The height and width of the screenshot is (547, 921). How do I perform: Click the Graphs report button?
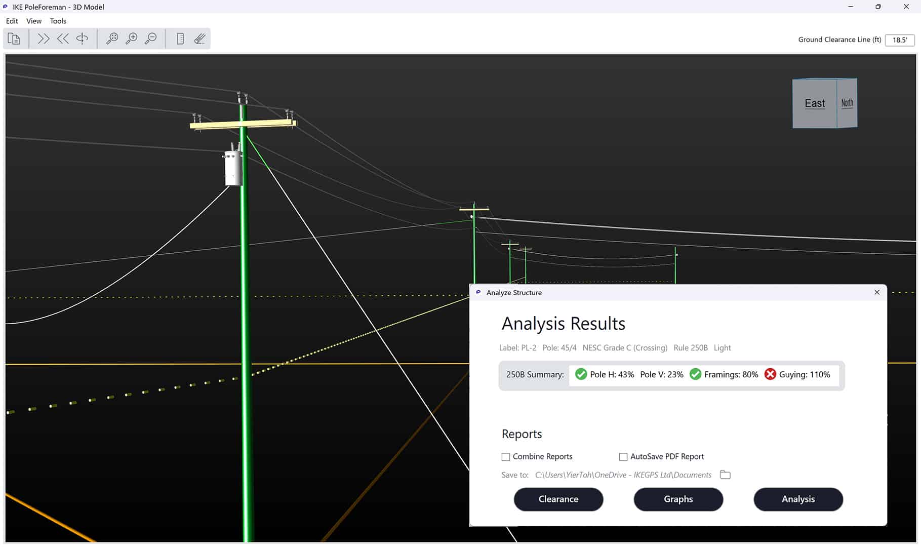pos(678,499)
